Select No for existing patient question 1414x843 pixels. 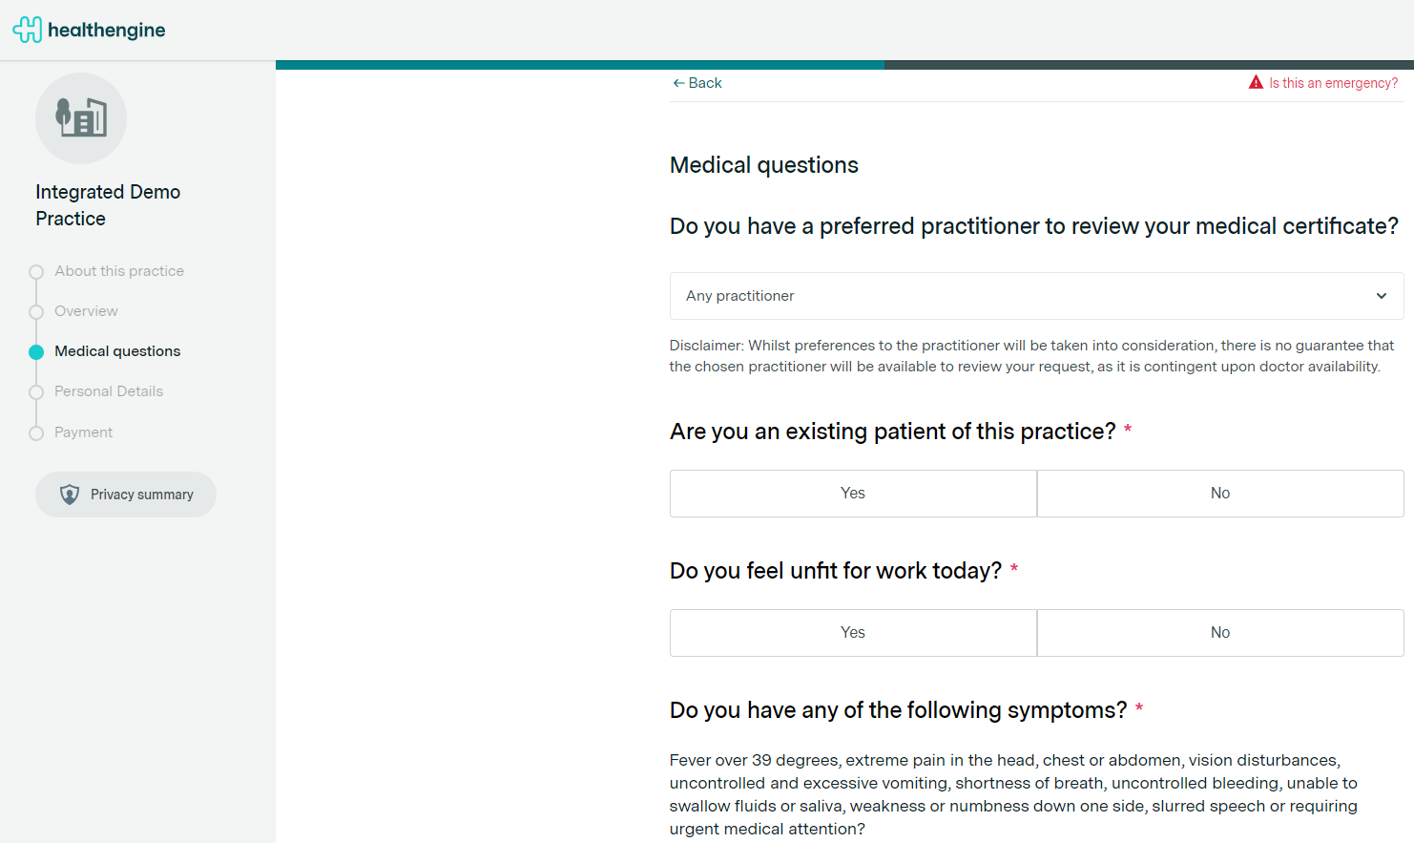[x=1219, y=494]
